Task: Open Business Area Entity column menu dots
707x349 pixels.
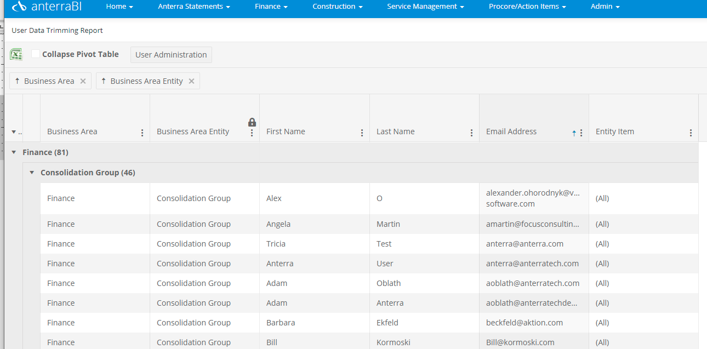Action: click(x=252, y=133)
